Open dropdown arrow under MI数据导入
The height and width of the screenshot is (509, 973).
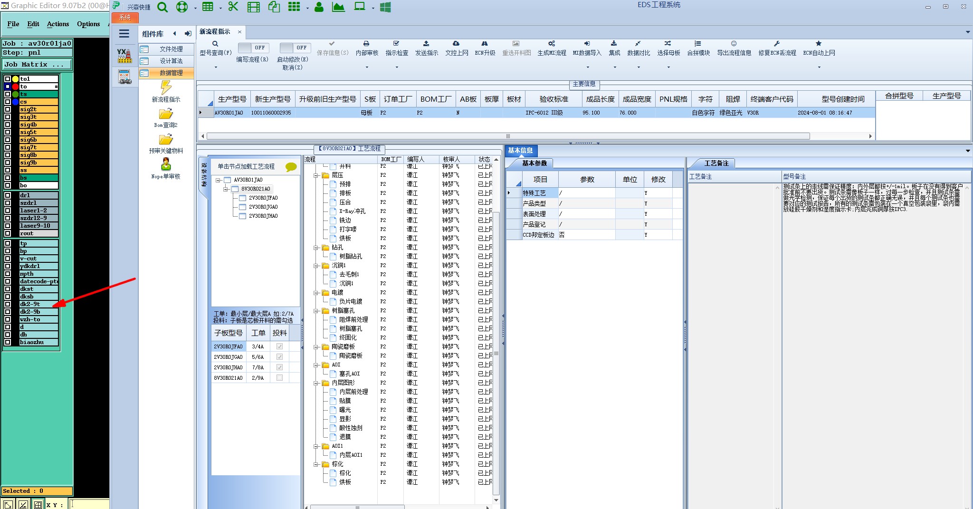click(x=587, y=67)
